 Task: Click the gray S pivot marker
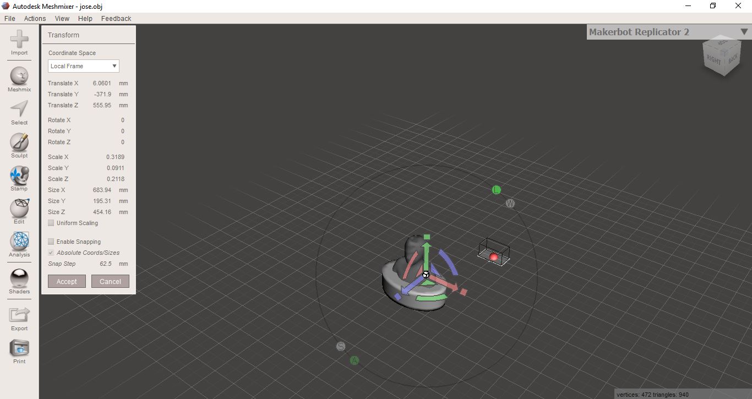[341, 346]
